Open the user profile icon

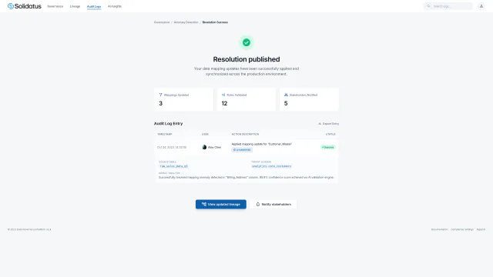point(481,6)
